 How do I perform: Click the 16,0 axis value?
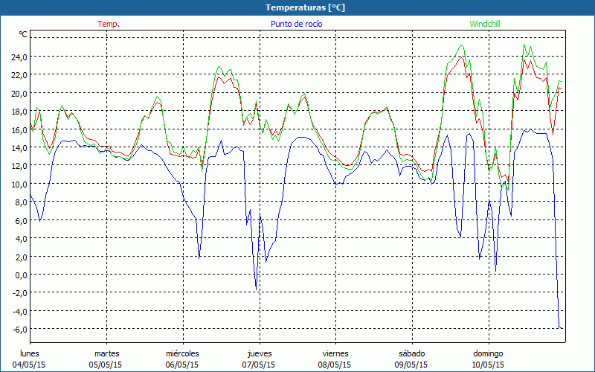click(x=19, y=129)
